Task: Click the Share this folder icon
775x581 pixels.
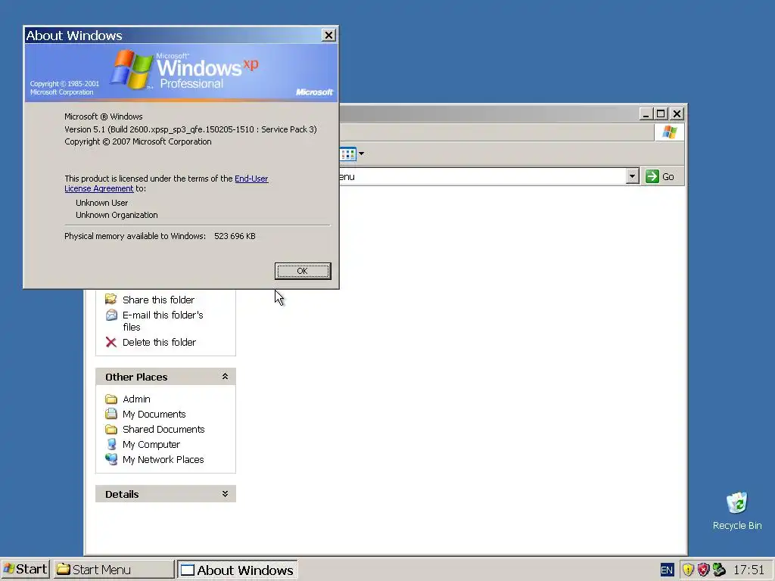Action: 111,300
